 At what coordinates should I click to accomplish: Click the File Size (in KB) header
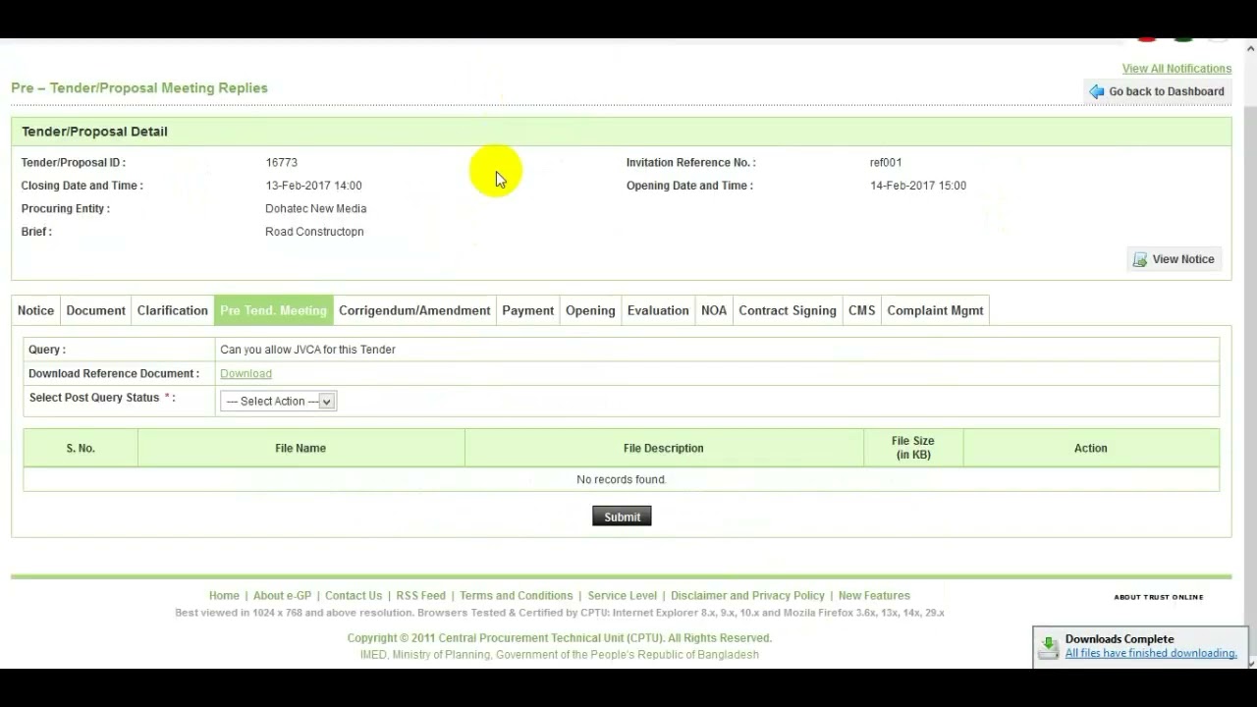tap(912, 448)
